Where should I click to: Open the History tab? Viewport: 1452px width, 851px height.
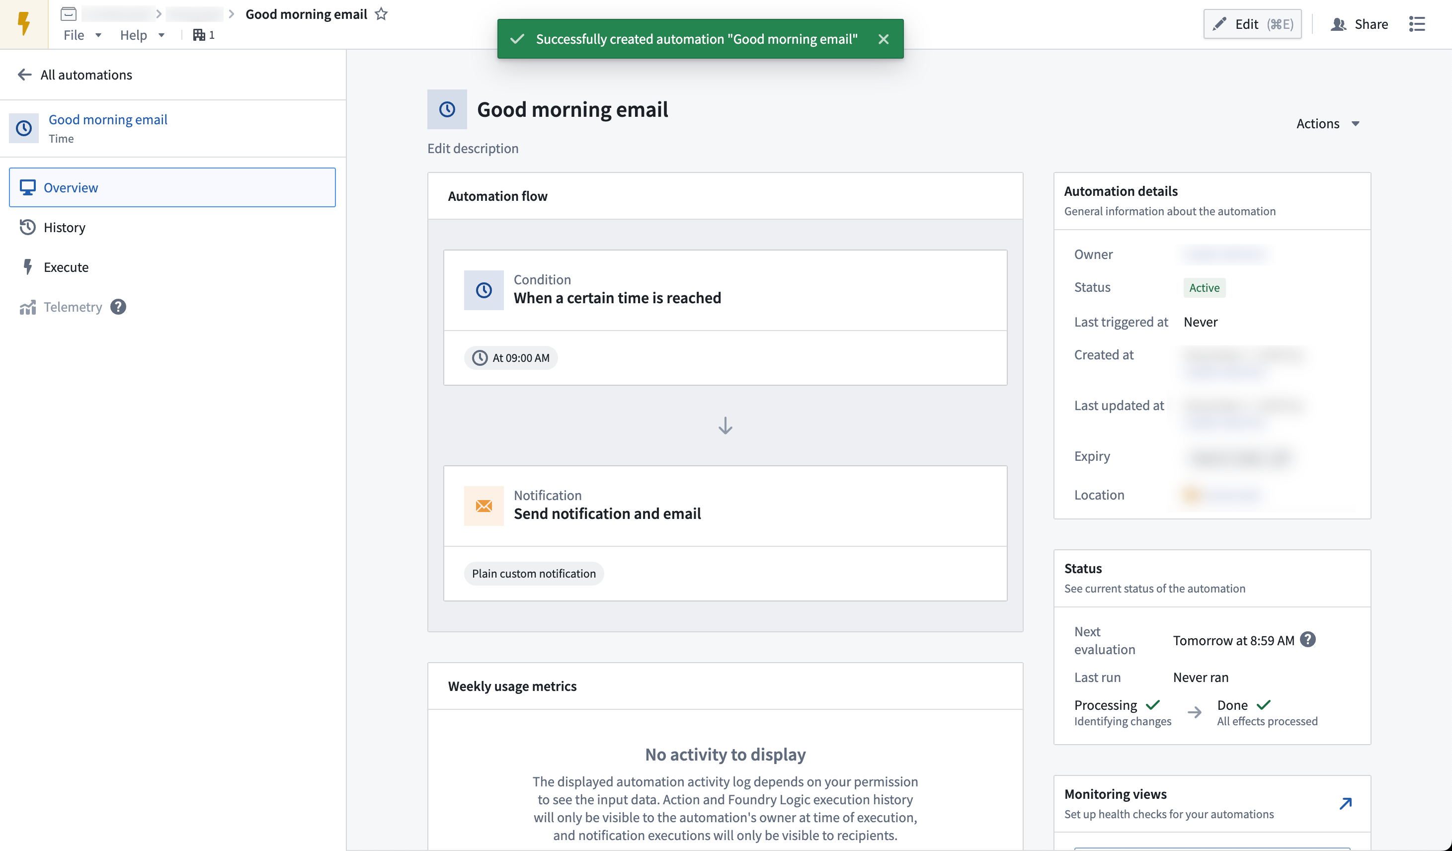point(172,227)
